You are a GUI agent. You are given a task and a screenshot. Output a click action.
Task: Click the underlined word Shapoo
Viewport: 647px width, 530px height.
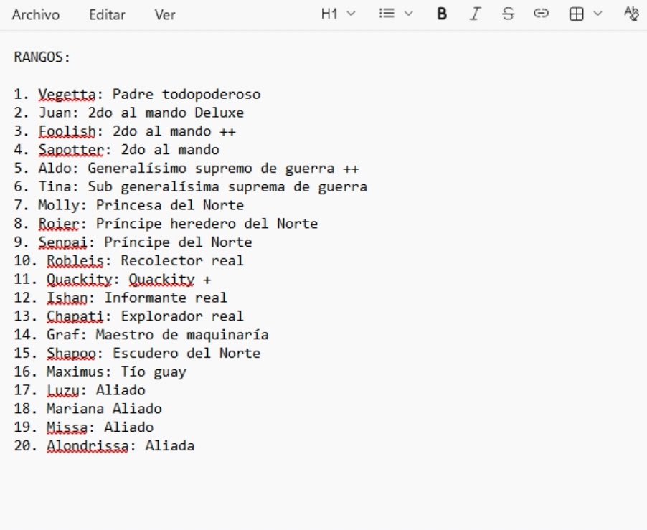coord(71,353)
